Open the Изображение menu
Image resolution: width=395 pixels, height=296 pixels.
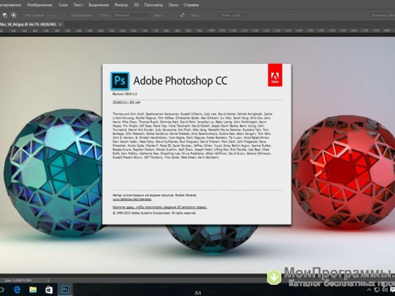39,5
